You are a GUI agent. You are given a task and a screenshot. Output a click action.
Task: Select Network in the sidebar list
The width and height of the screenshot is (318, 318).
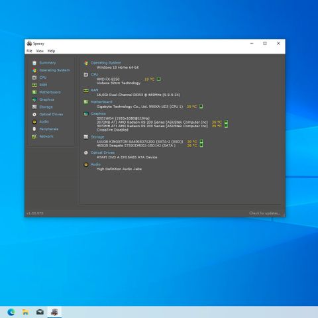click(x=46, y=136)
